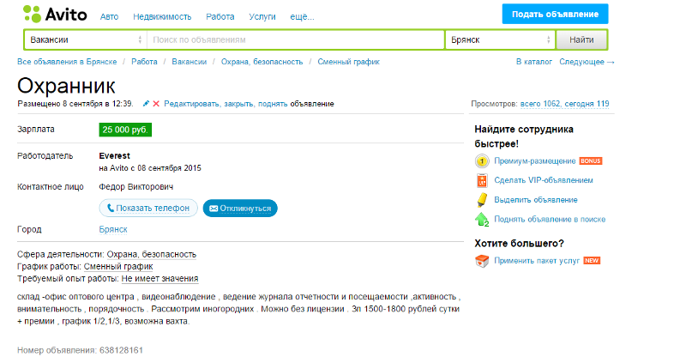Open the Вакансии category dropdown
Viewport: 686px width, 363px height.
[85, 40]
